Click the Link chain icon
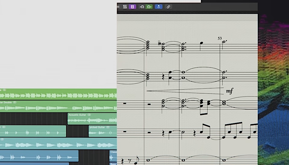This screenshot has height=165, width=289. click(x=169, y=7)
